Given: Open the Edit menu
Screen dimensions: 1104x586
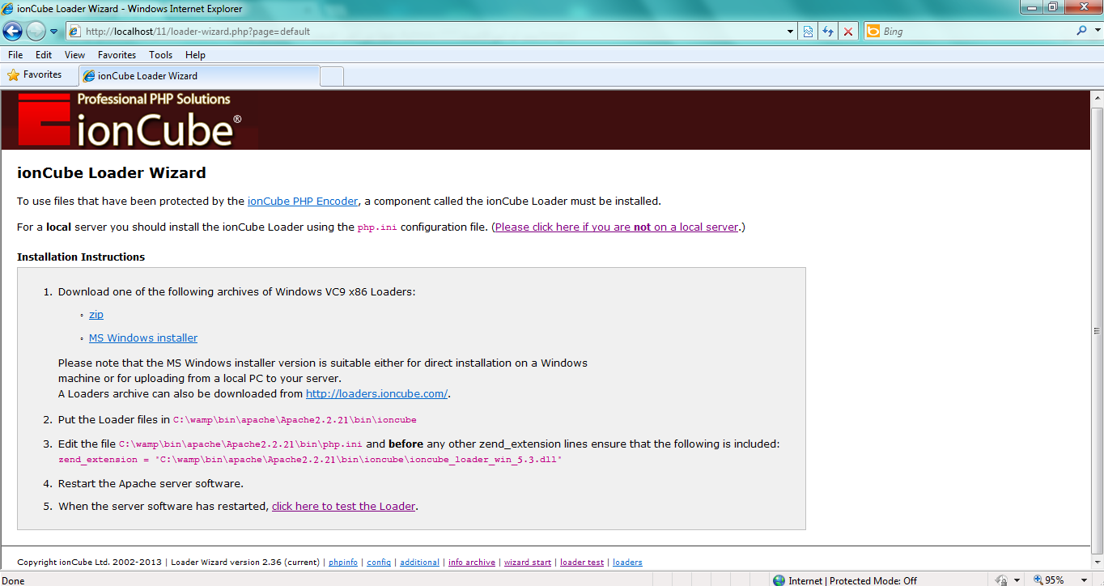Looking at the screenshot, I should 44,55.
